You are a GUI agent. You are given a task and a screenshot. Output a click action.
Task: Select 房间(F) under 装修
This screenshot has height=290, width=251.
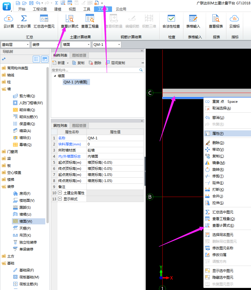25,193
